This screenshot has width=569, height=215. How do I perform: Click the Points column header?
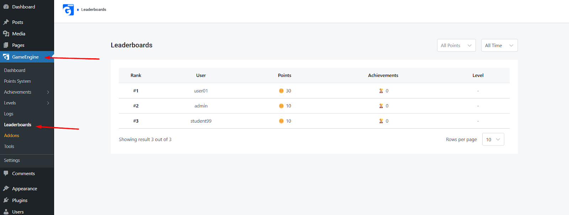click(x=284, y=75)
